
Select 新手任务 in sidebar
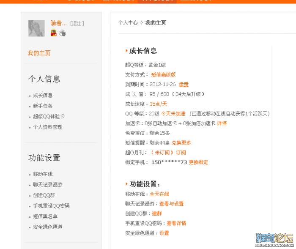click(x=43, y=106)
